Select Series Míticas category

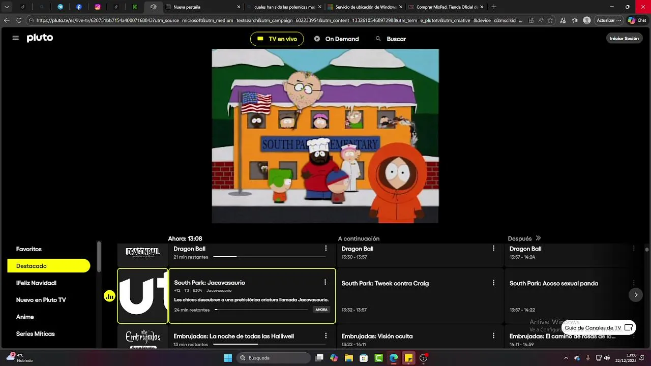[x=36, y=334]
